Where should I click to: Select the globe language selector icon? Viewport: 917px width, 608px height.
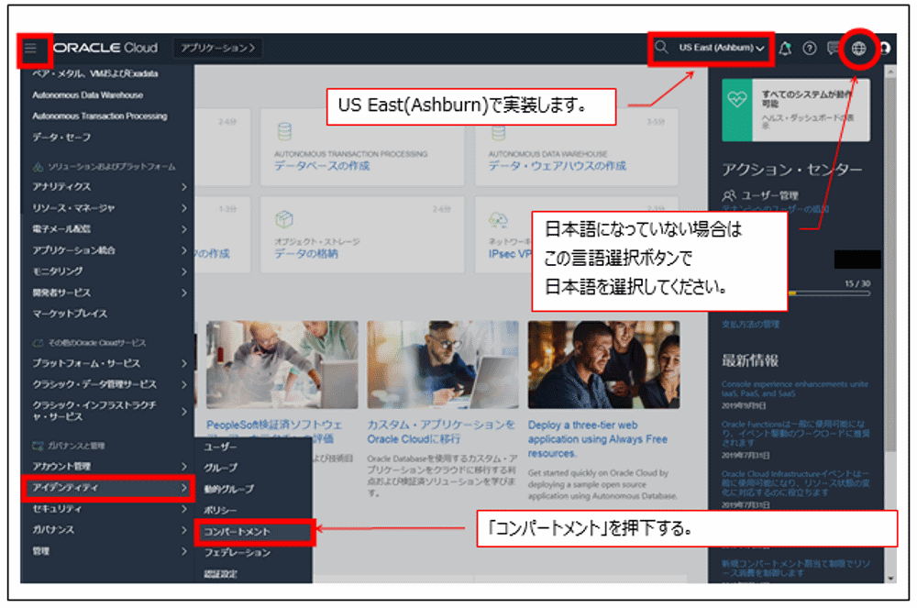tap(860, 47)
